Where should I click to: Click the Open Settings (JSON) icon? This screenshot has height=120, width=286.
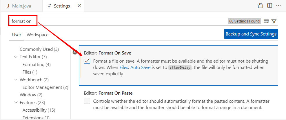click(x=260, y=5)
